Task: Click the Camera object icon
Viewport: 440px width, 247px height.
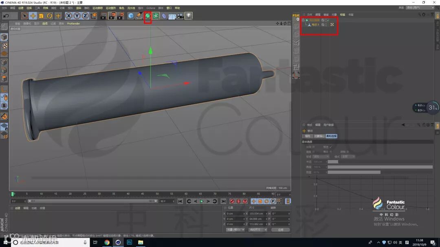Action: [x=180, y=16]
